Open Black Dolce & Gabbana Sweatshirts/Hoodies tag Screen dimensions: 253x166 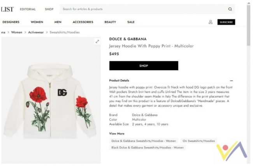pos(148,147)
